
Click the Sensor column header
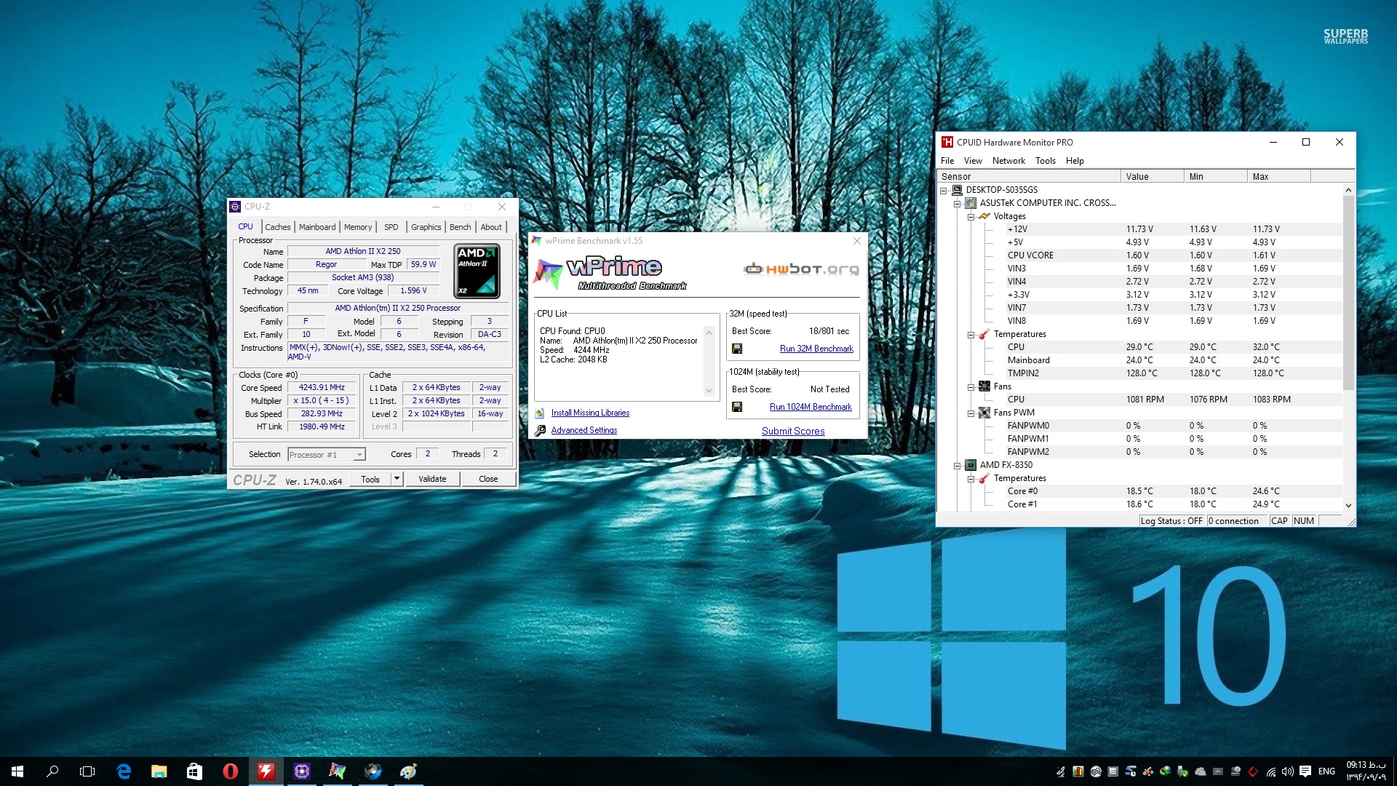1030,176
